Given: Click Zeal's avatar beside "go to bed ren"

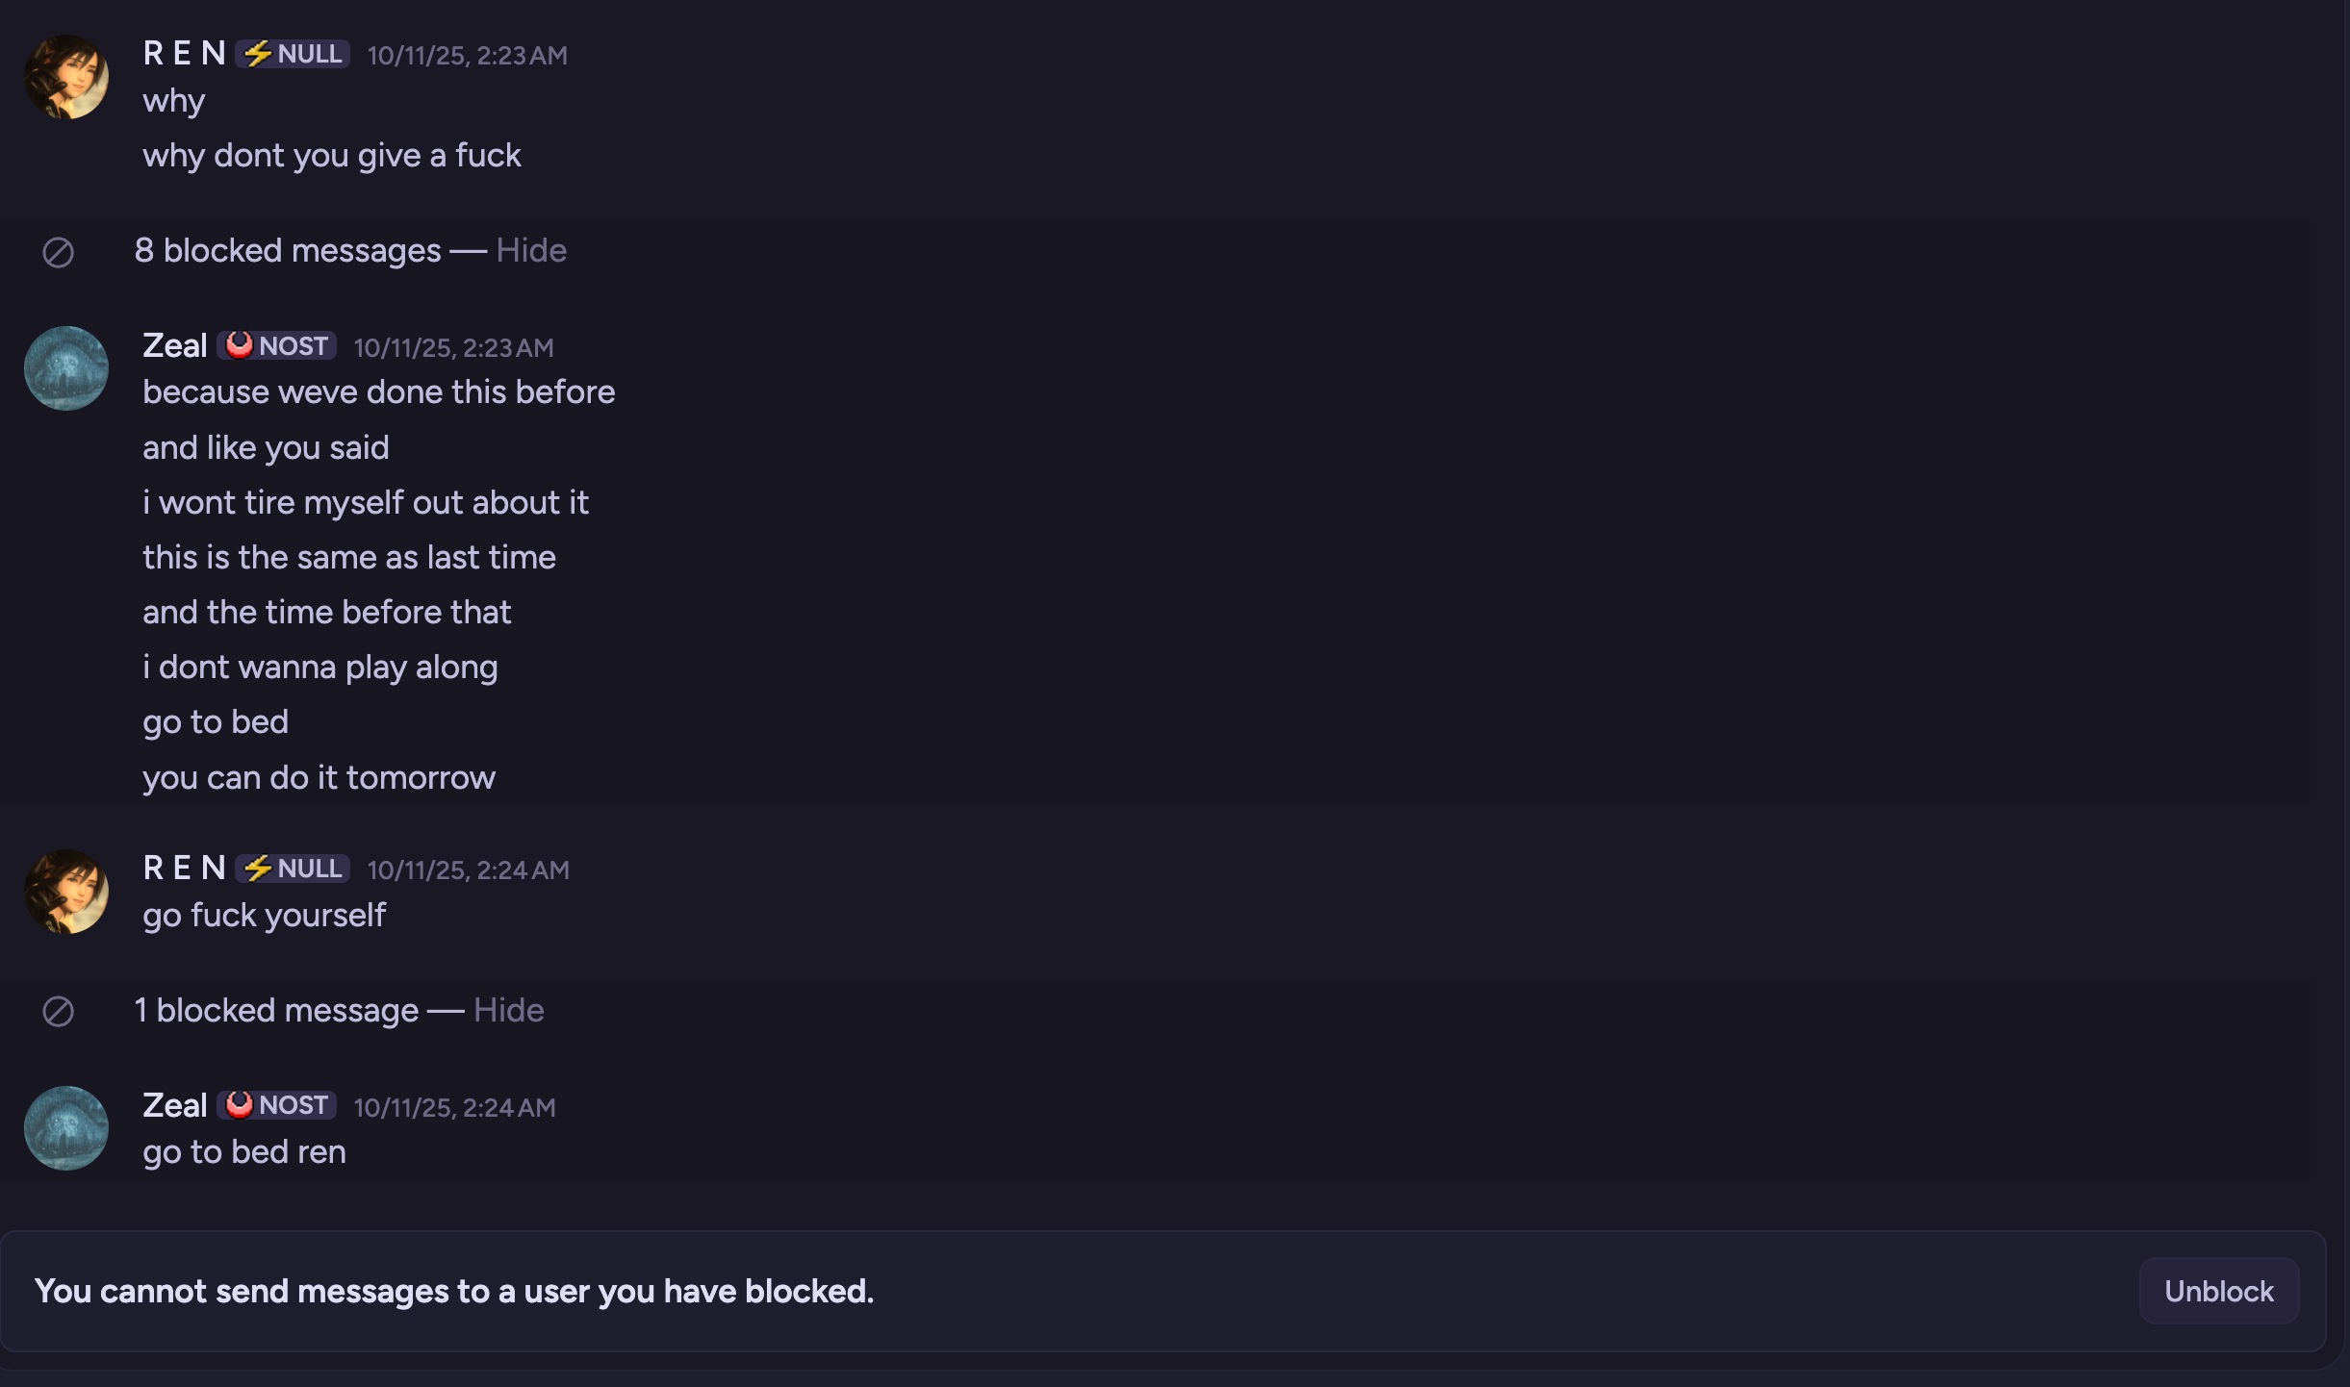Looking at the screenshot, I should tap(65, 1128).
